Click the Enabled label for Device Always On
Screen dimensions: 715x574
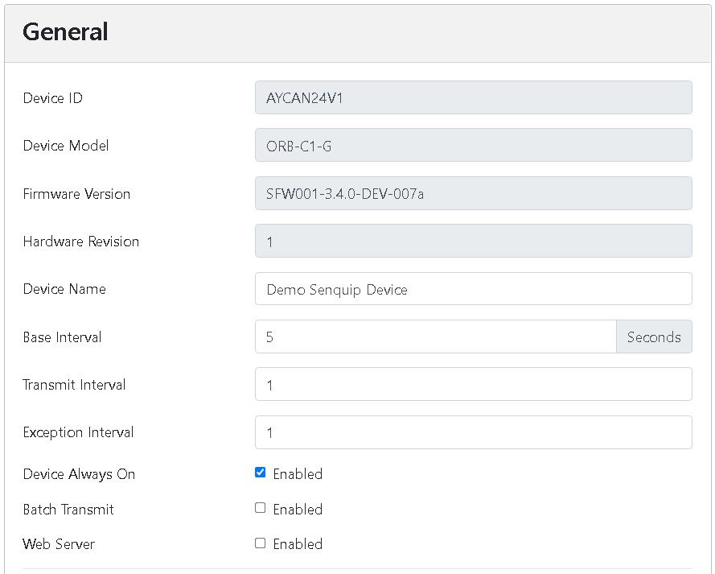298,474
